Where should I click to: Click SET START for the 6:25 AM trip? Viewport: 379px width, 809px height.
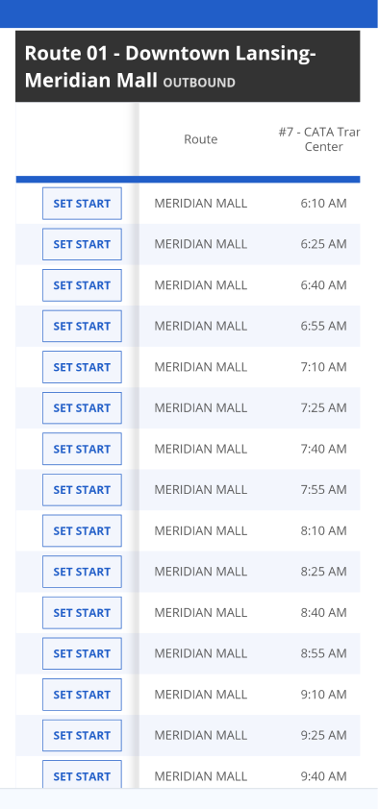(82, 244)
